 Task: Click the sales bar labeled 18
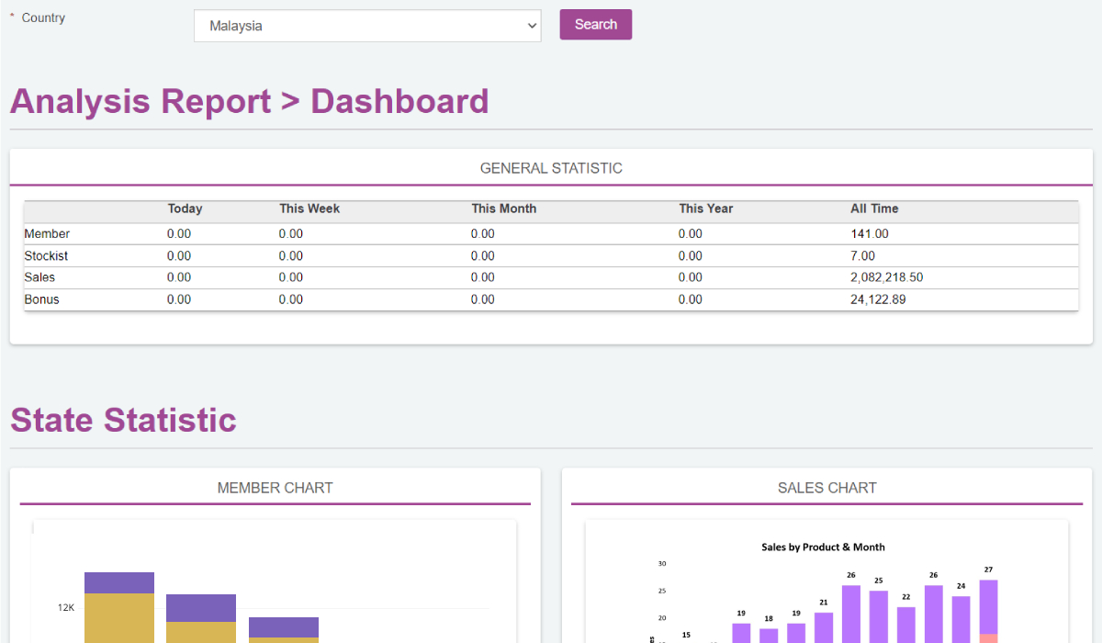click(x=769, y=636)
